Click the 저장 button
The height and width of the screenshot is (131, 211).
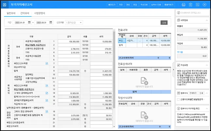(121, 5)
